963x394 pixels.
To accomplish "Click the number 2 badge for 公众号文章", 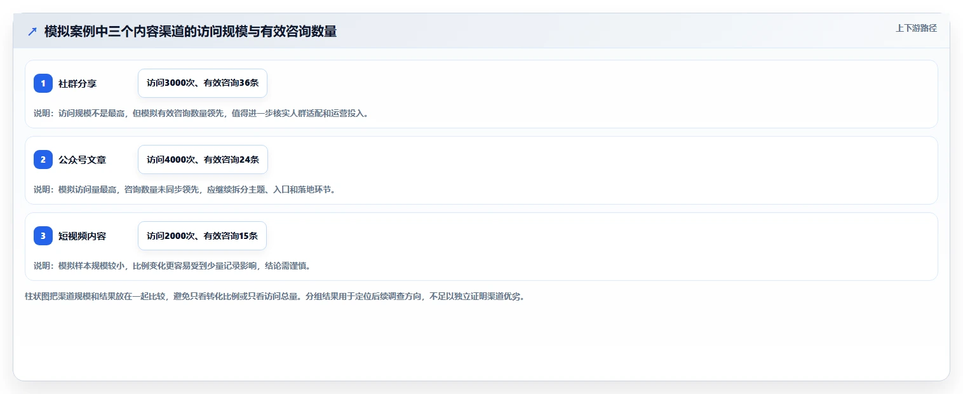I will [x=43, y=160].
